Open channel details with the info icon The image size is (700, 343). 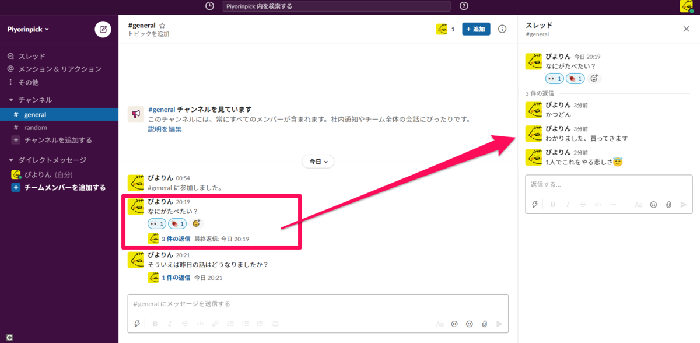(x=502, y=29)
